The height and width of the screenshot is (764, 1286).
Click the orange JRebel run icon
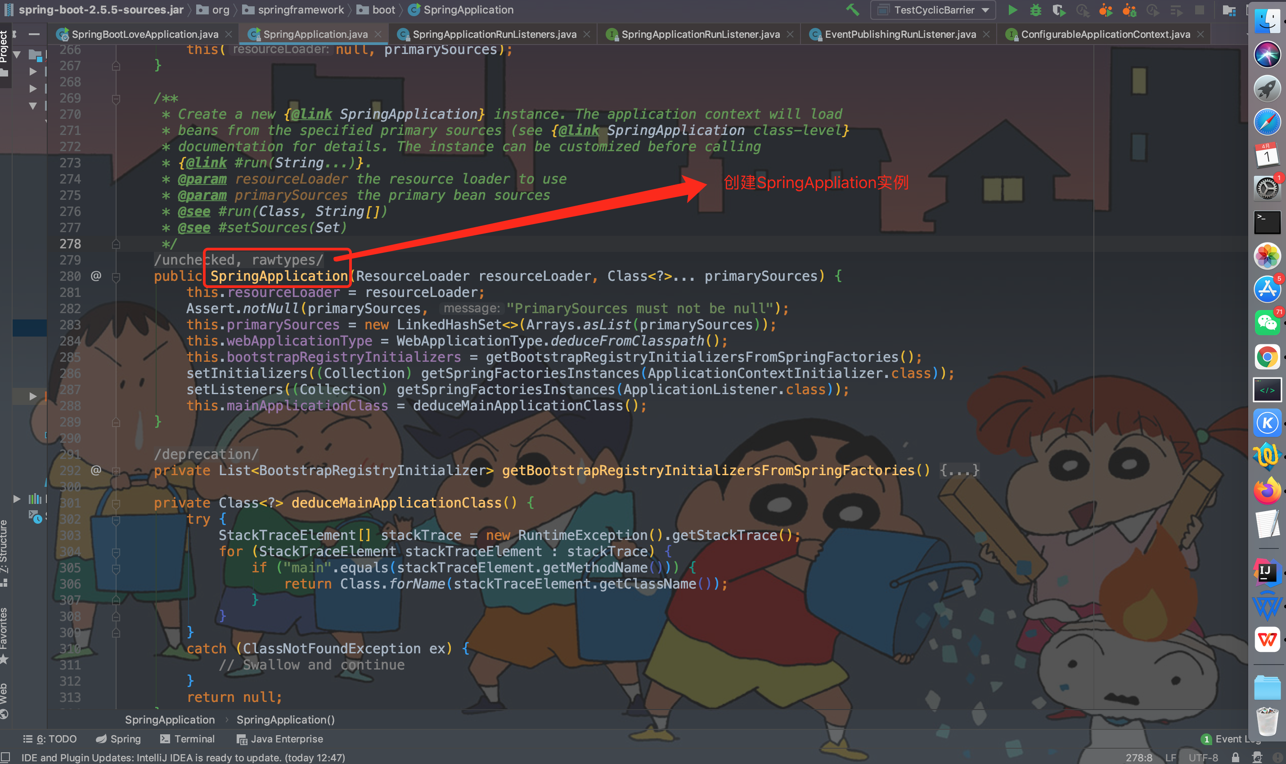tap(1105, 10)
